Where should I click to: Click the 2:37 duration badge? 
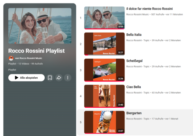pyautogui.click(x=121, y=131)
